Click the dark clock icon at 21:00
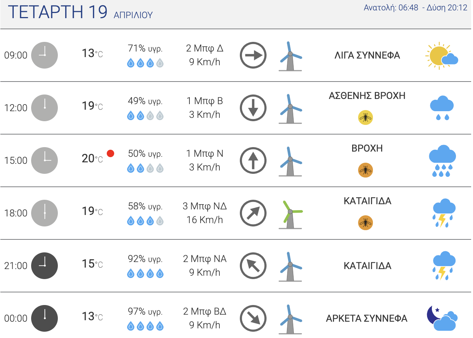This screenshot has height=338, width=473. pos(44,266)
